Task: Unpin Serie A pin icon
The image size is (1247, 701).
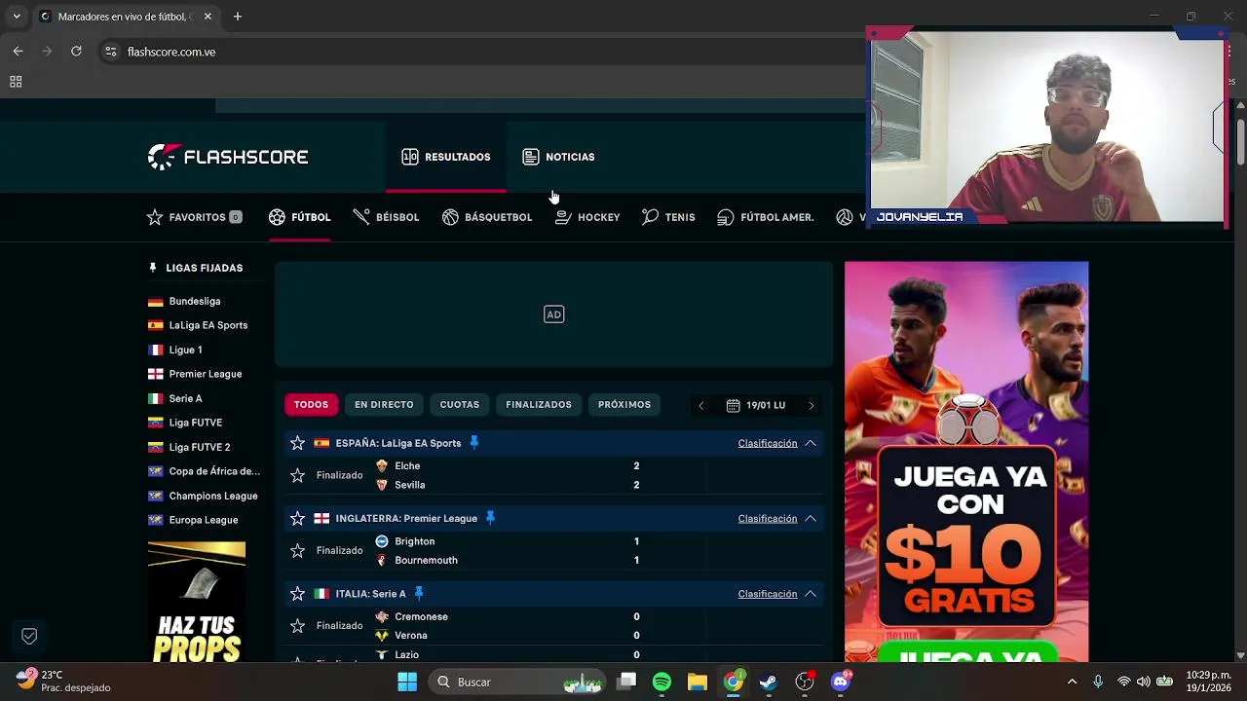Action: tap(419, 594)
